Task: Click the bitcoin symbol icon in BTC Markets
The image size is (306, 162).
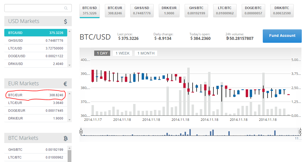Action: tap(66, 138)
